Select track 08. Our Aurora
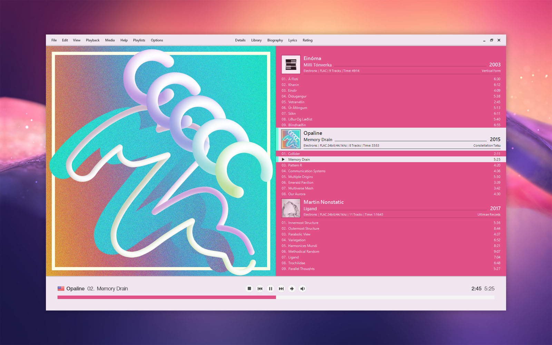Image resolution: width=552 pixels, height=345 pixels. [391, 194]
